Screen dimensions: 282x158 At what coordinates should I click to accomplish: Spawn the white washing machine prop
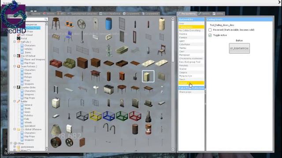56,103
